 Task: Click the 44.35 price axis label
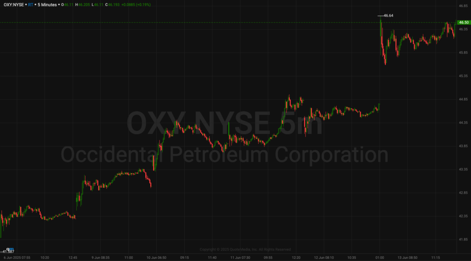463,123
